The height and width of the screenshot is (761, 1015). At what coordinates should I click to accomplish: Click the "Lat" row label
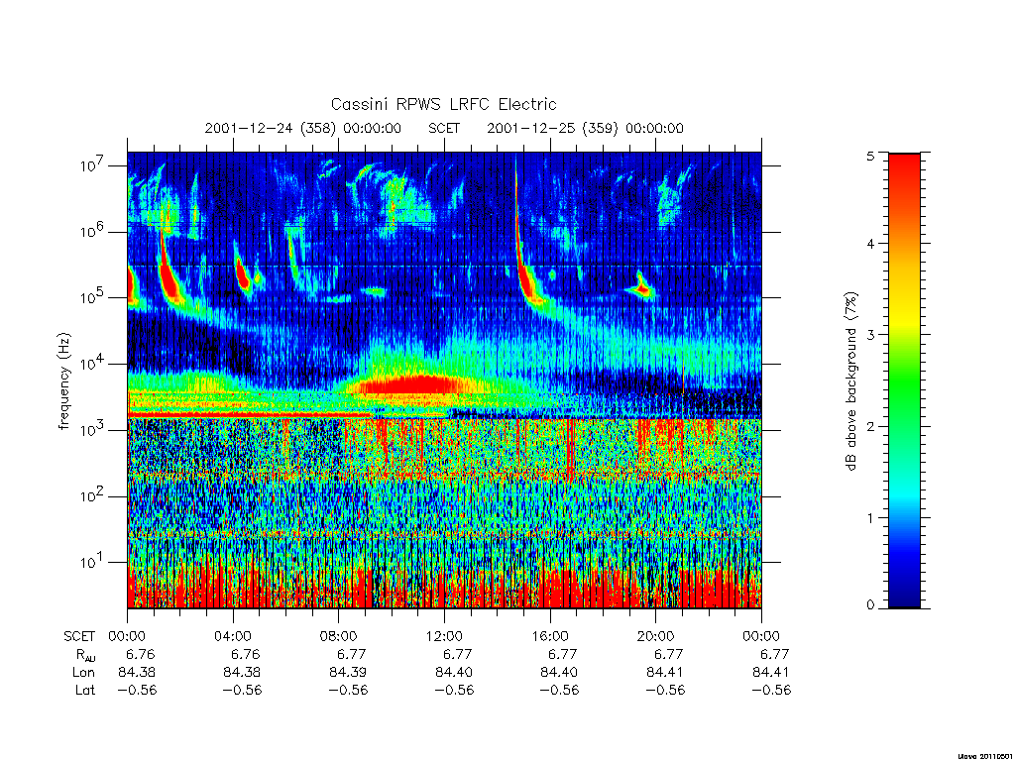[85, 691]
